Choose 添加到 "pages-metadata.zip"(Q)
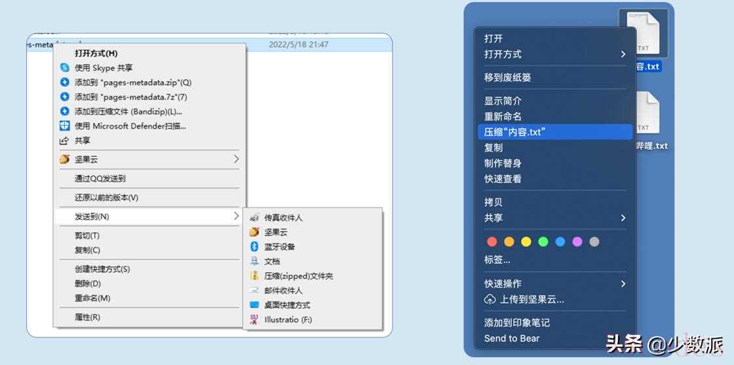Image resolution: width=734 pixels, height=365 pixels. click(133, 82)
